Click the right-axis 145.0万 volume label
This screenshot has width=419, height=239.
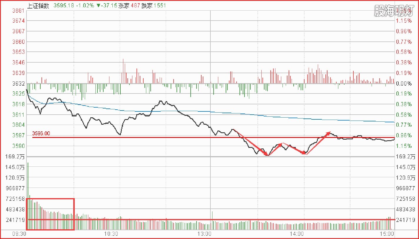pyautogui.click(x=406, y=167)
